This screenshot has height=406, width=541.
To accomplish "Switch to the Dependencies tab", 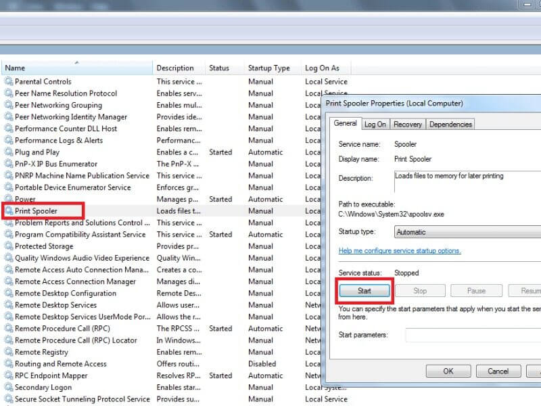I will pyautogui.click(x=450, y=125).
